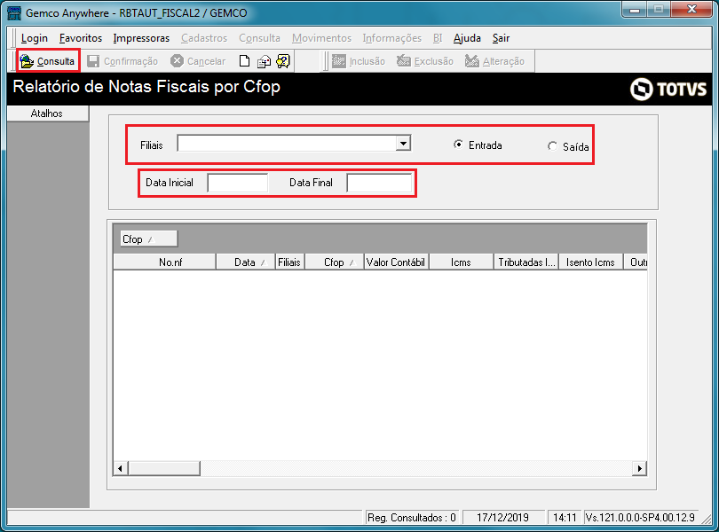This screenshot has height=532, width=719.
Task: Sort by the Cfop column header in grid
Action: click(335, 262)
